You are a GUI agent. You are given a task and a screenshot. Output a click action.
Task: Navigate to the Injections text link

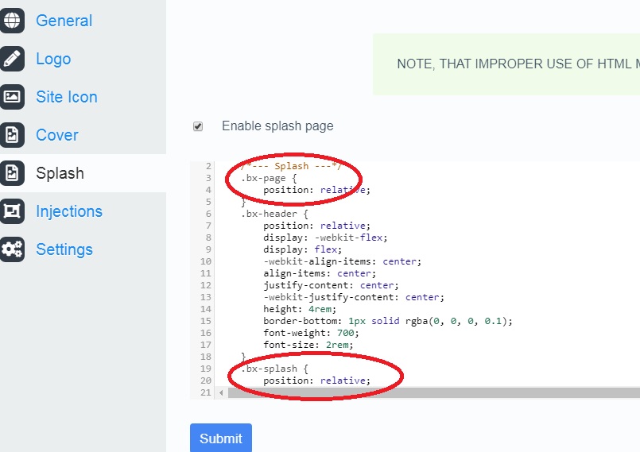[69, 211]
